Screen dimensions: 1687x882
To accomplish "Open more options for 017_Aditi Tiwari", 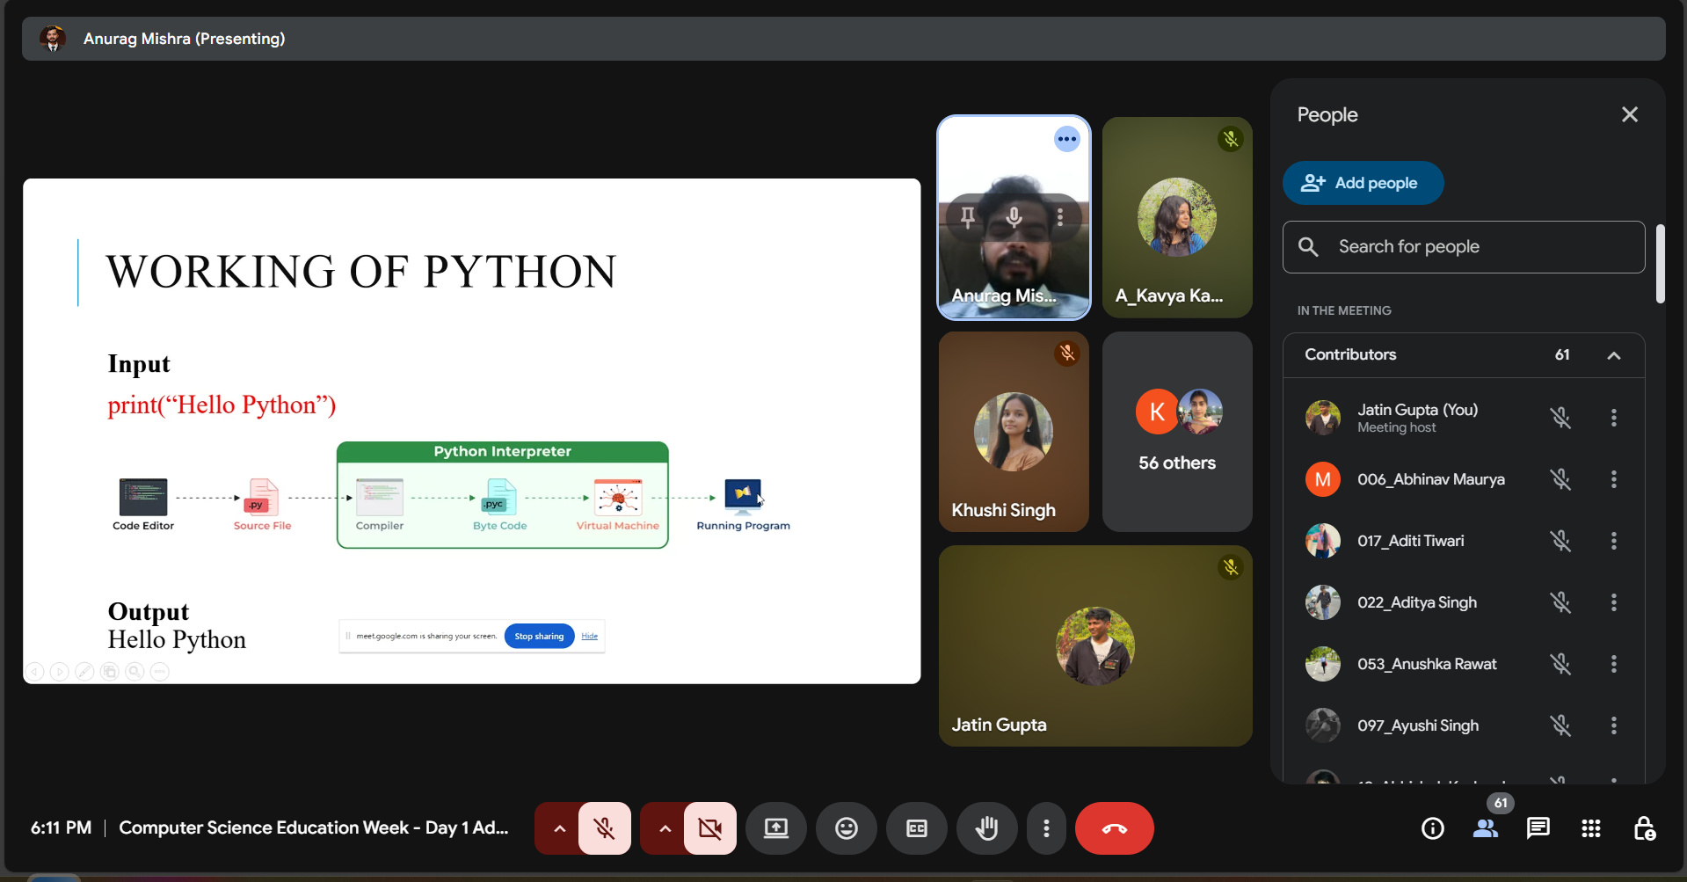I will [1613, 541].
